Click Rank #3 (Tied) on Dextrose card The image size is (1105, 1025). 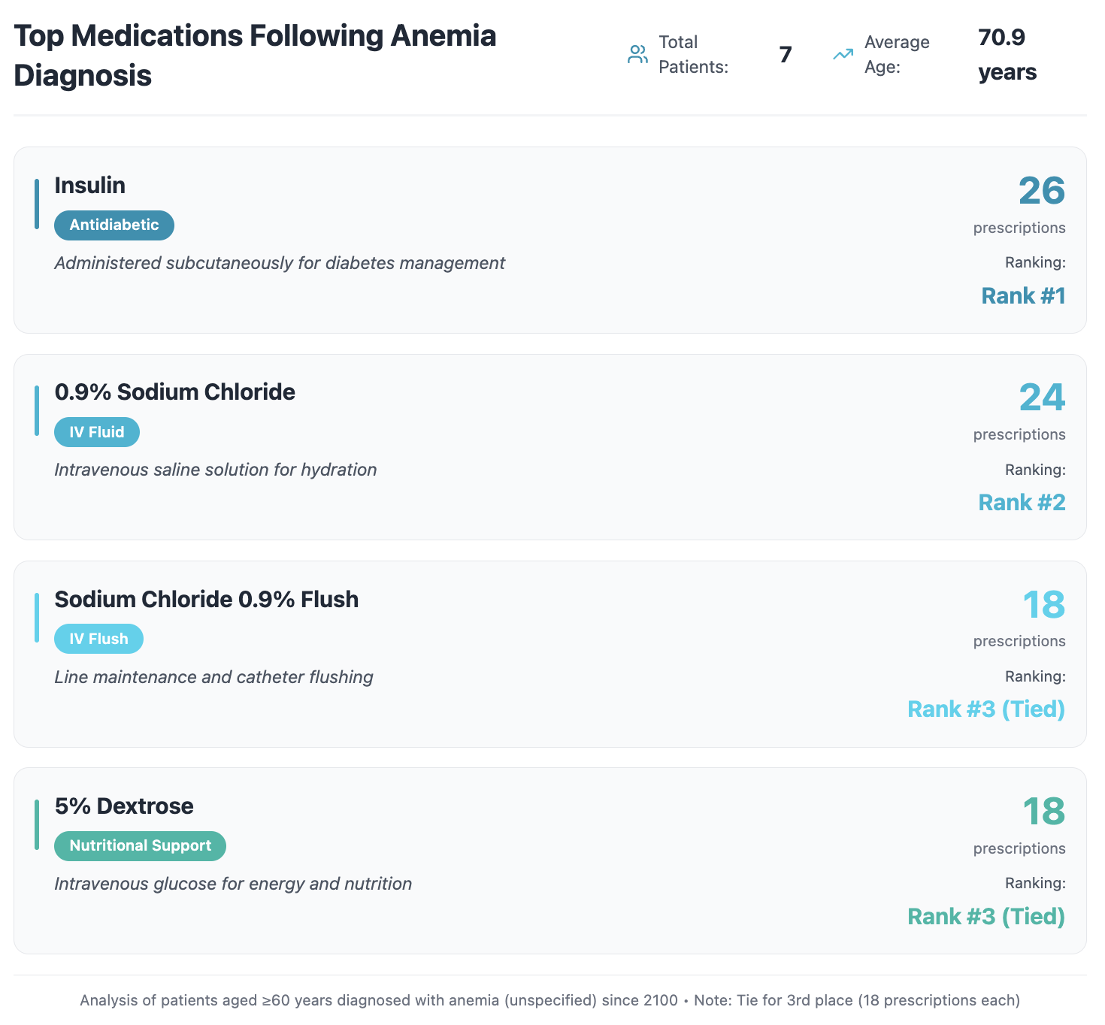click(986, 916)
